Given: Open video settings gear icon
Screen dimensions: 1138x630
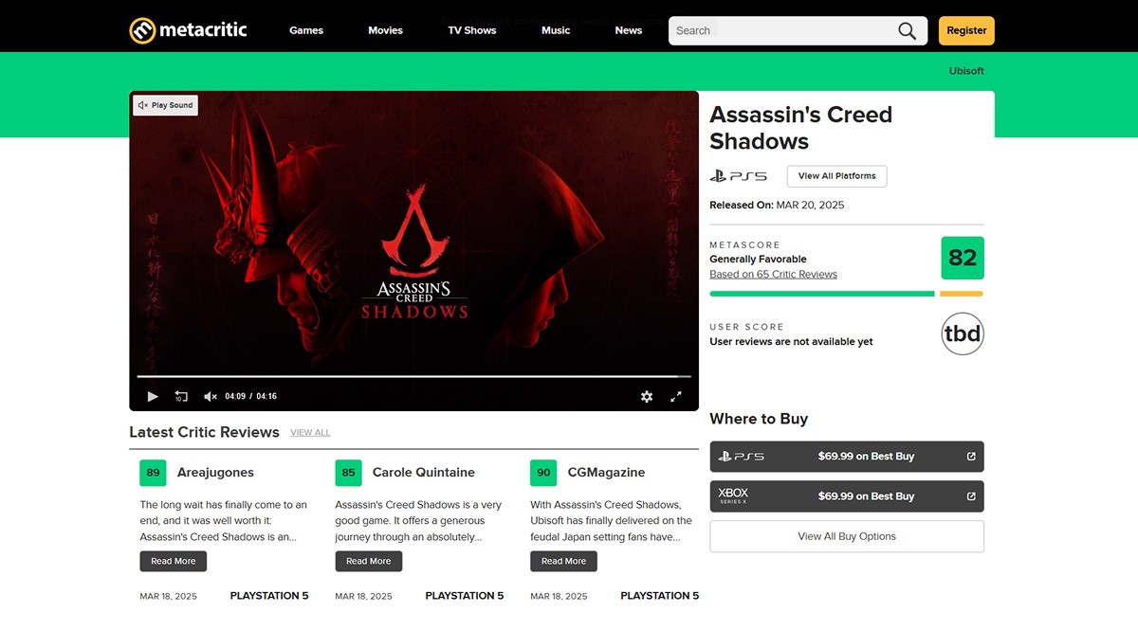Looking at the screenshot, I should click(x=647, y=397).
